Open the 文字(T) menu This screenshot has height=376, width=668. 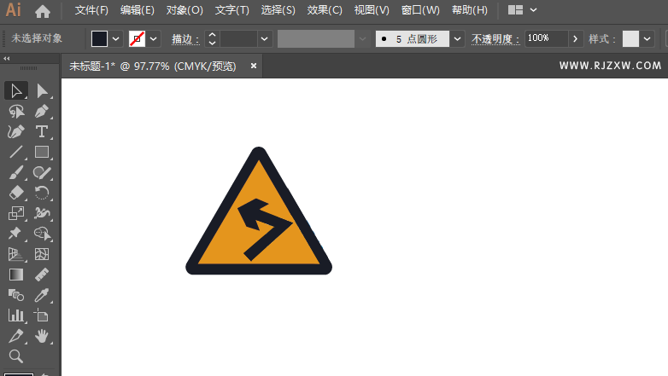(232, 10)
